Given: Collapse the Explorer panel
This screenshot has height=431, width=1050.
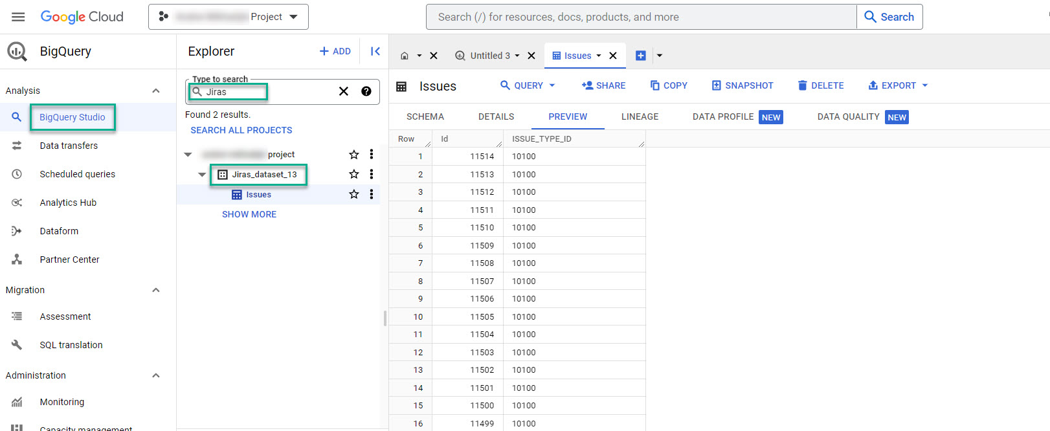Looking at the screenshot, I should (x=375, y=51).
